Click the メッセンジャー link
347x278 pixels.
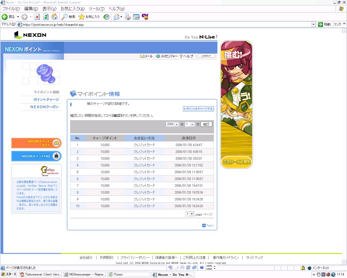tap(167, 56)
